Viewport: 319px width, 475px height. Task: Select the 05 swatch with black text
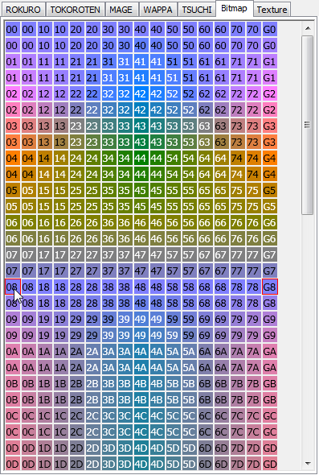pos(12,190)
